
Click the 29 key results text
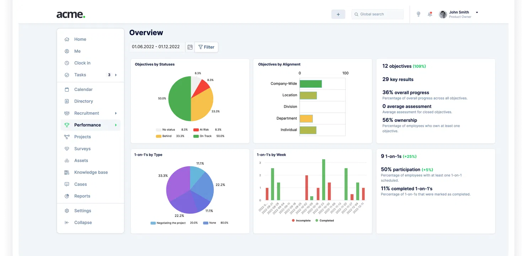point(398,79)
